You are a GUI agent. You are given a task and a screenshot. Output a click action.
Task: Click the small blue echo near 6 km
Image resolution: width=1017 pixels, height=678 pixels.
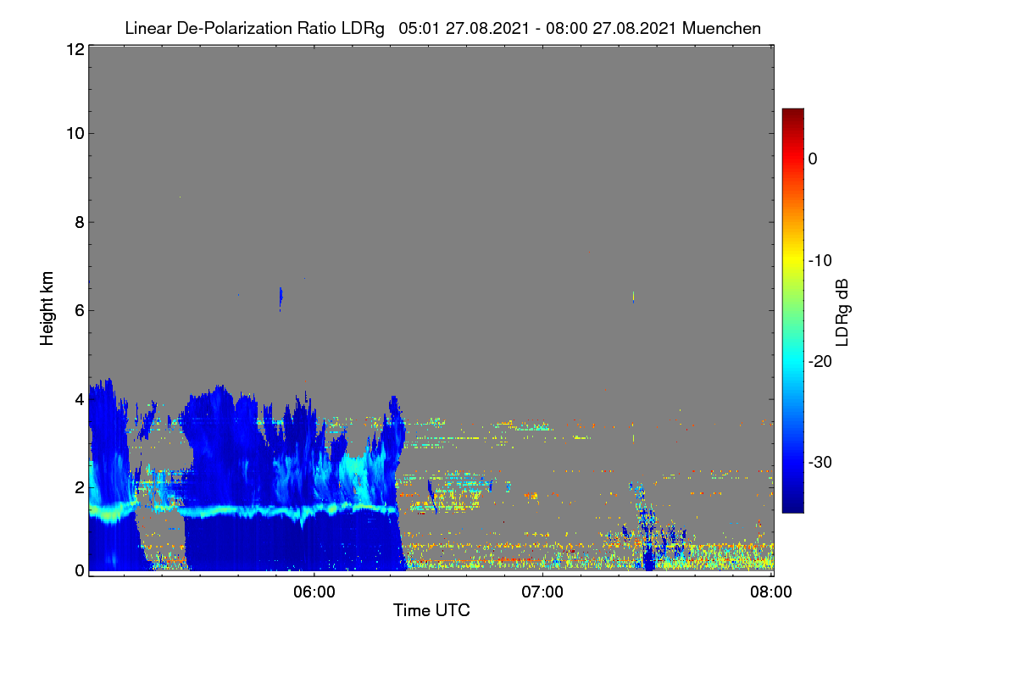point(281,297)
